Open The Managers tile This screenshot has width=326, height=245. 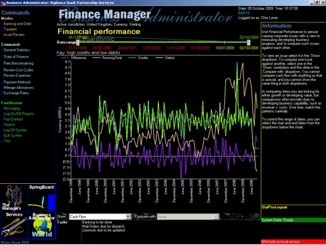click(14, 197)
